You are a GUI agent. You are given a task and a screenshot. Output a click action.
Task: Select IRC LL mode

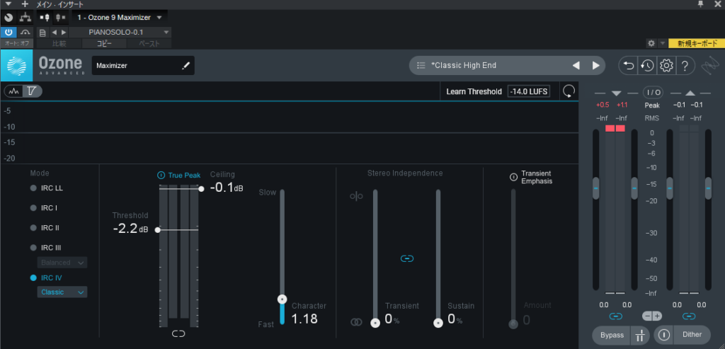point(46,188)
